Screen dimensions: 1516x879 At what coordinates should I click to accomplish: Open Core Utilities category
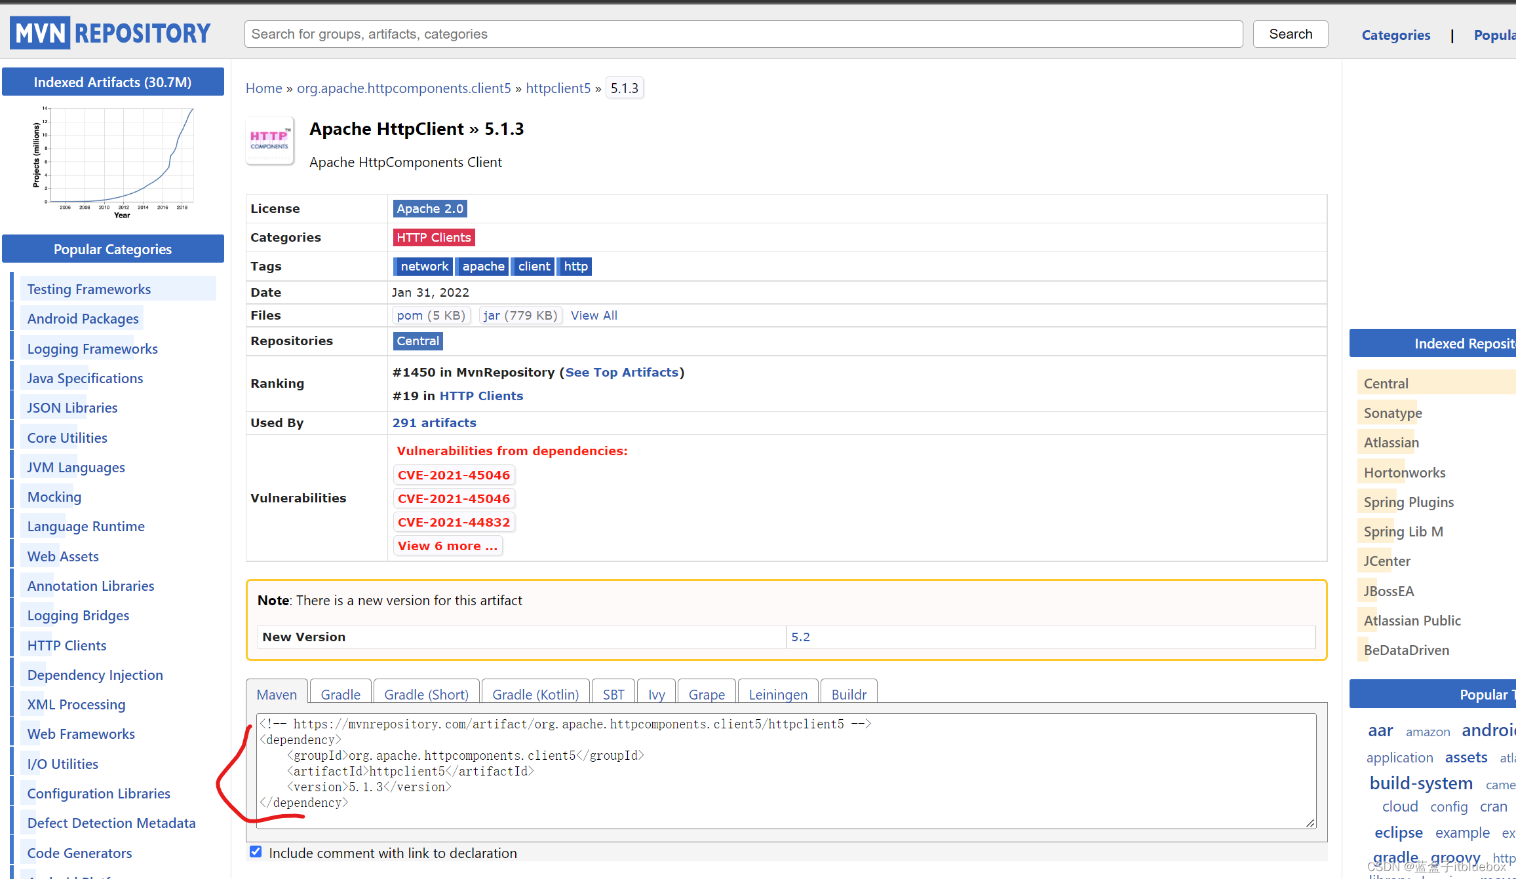pos(67,438)
